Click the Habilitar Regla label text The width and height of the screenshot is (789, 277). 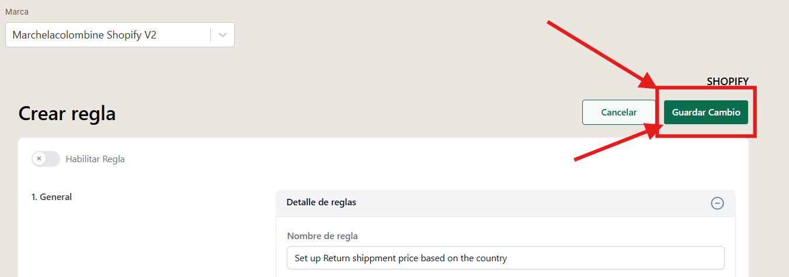point(95,159)
